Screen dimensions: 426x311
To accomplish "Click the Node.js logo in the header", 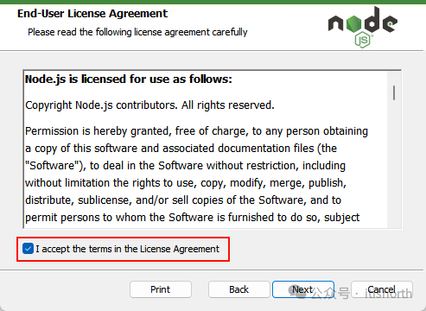I will click(363, 27).
